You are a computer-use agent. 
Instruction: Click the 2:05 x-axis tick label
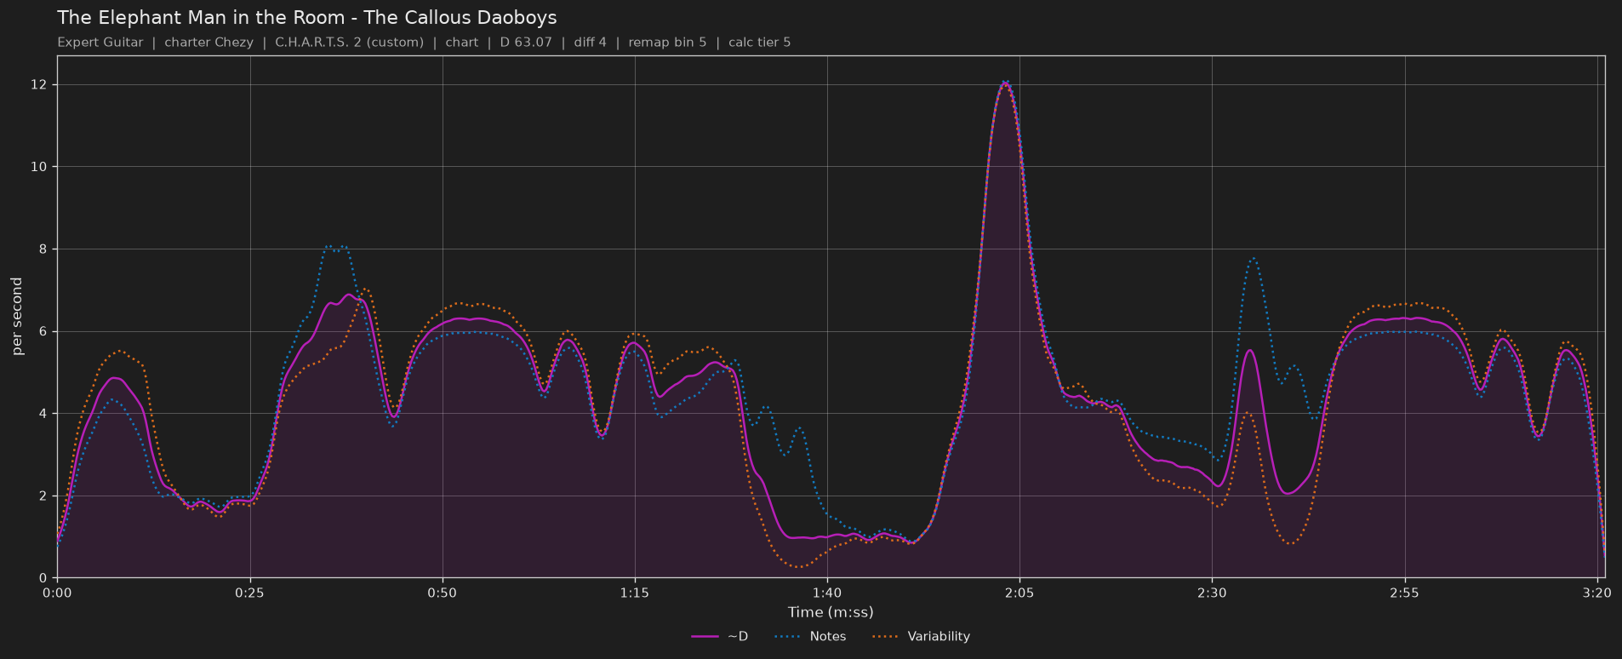coord(1019,593)
